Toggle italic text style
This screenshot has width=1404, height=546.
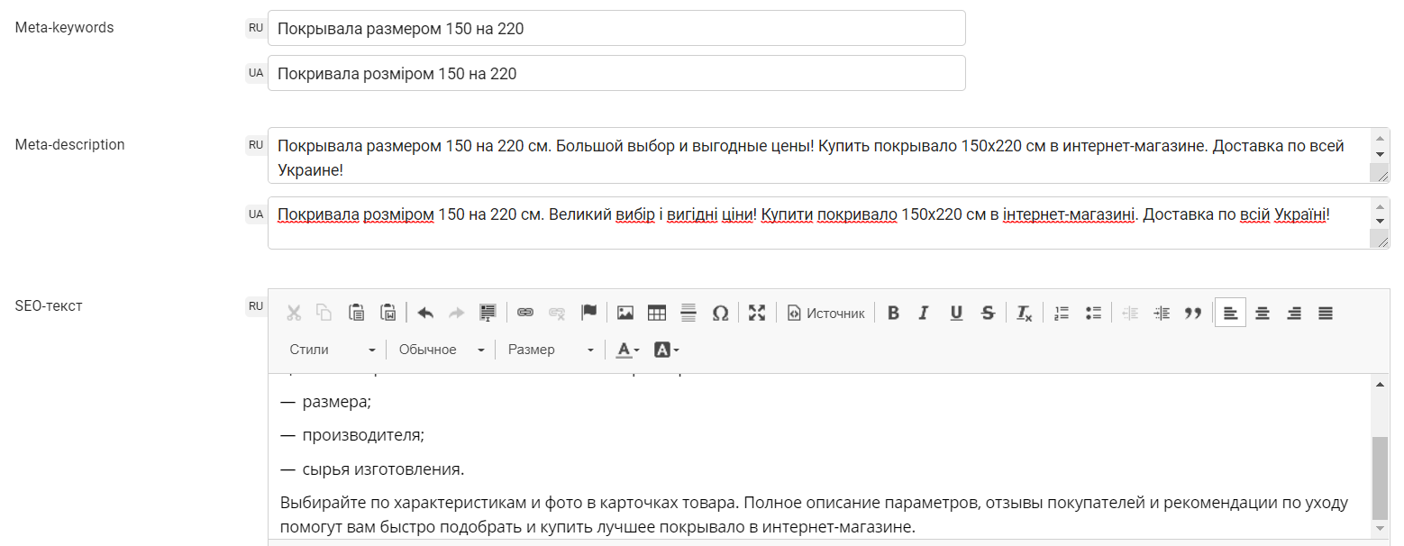[924, 314]
